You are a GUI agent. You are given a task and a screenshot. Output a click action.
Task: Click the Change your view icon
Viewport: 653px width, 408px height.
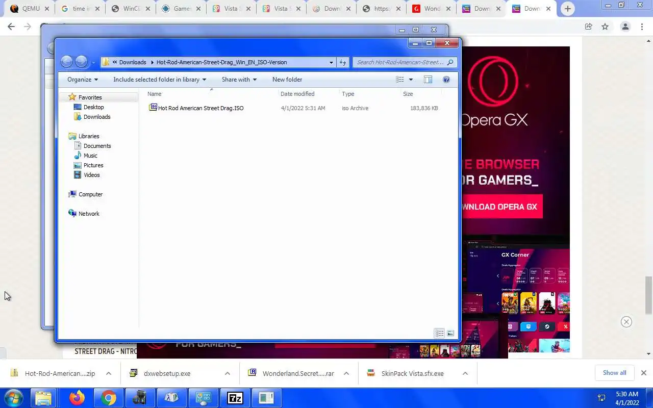pyautogui.click(x=400, y=80)
